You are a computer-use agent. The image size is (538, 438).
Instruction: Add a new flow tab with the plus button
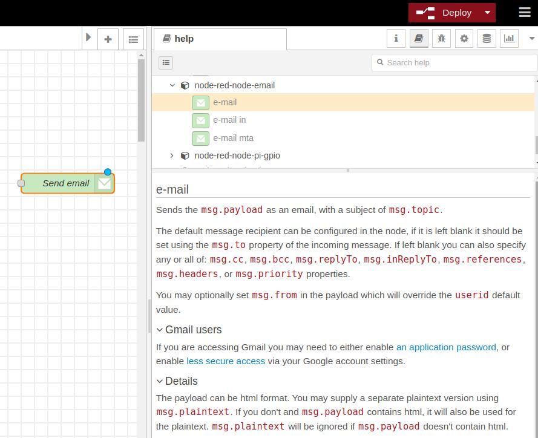tap(108, 39)
